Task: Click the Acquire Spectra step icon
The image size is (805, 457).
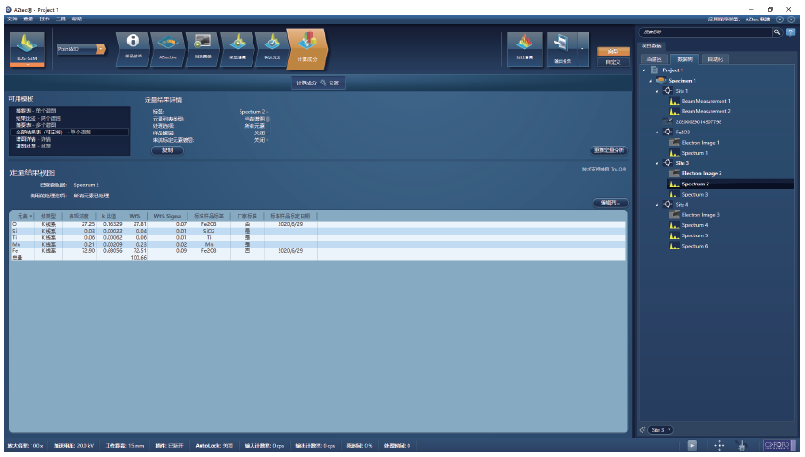Action: coord(238,44)
